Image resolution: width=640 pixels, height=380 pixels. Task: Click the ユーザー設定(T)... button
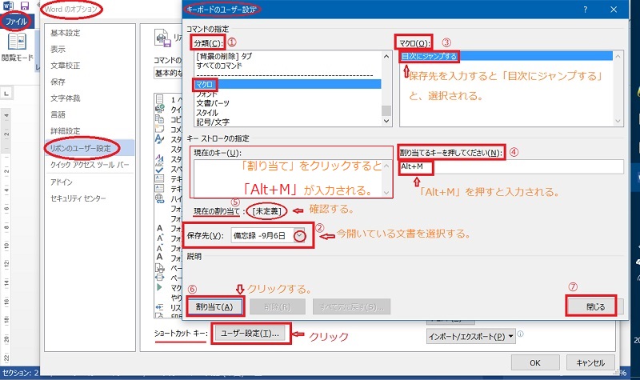point(250,334)
